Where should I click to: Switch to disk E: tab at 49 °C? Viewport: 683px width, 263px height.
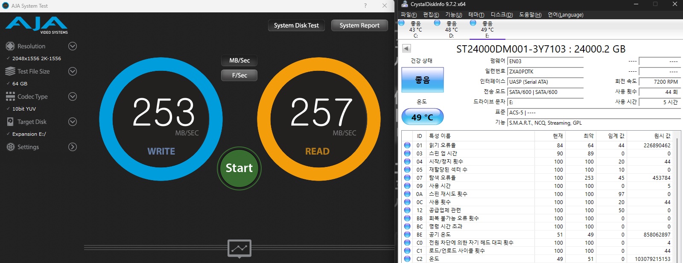[x=487, y=29]
